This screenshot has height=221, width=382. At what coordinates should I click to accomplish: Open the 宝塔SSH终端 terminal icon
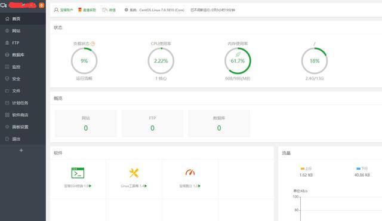78,173
